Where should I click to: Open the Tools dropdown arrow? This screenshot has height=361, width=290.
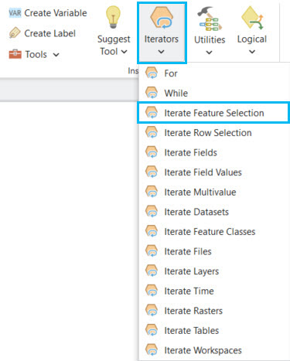56,55
